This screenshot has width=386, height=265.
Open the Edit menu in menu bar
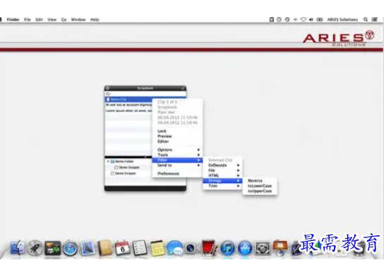coord(39,20)
